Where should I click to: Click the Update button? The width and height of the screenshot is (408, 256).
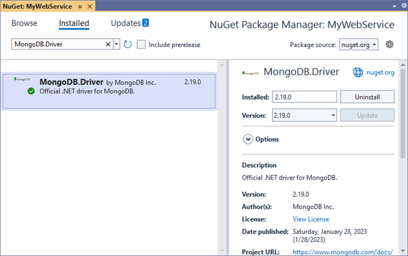coord(367,115)
